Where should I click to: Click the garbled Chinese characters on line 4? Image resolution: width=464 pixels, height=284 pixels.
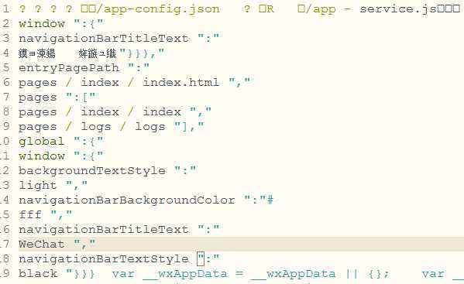(x=67, y=53)
